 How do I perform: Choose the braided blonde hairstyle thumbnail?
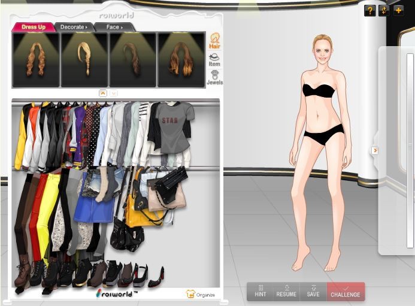(84, 59)
